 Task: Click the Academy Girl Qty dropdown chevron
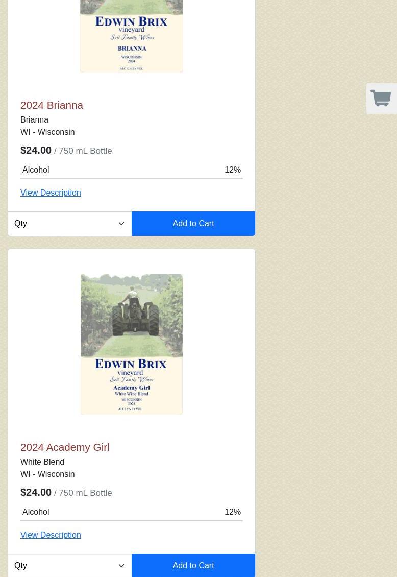121,566
